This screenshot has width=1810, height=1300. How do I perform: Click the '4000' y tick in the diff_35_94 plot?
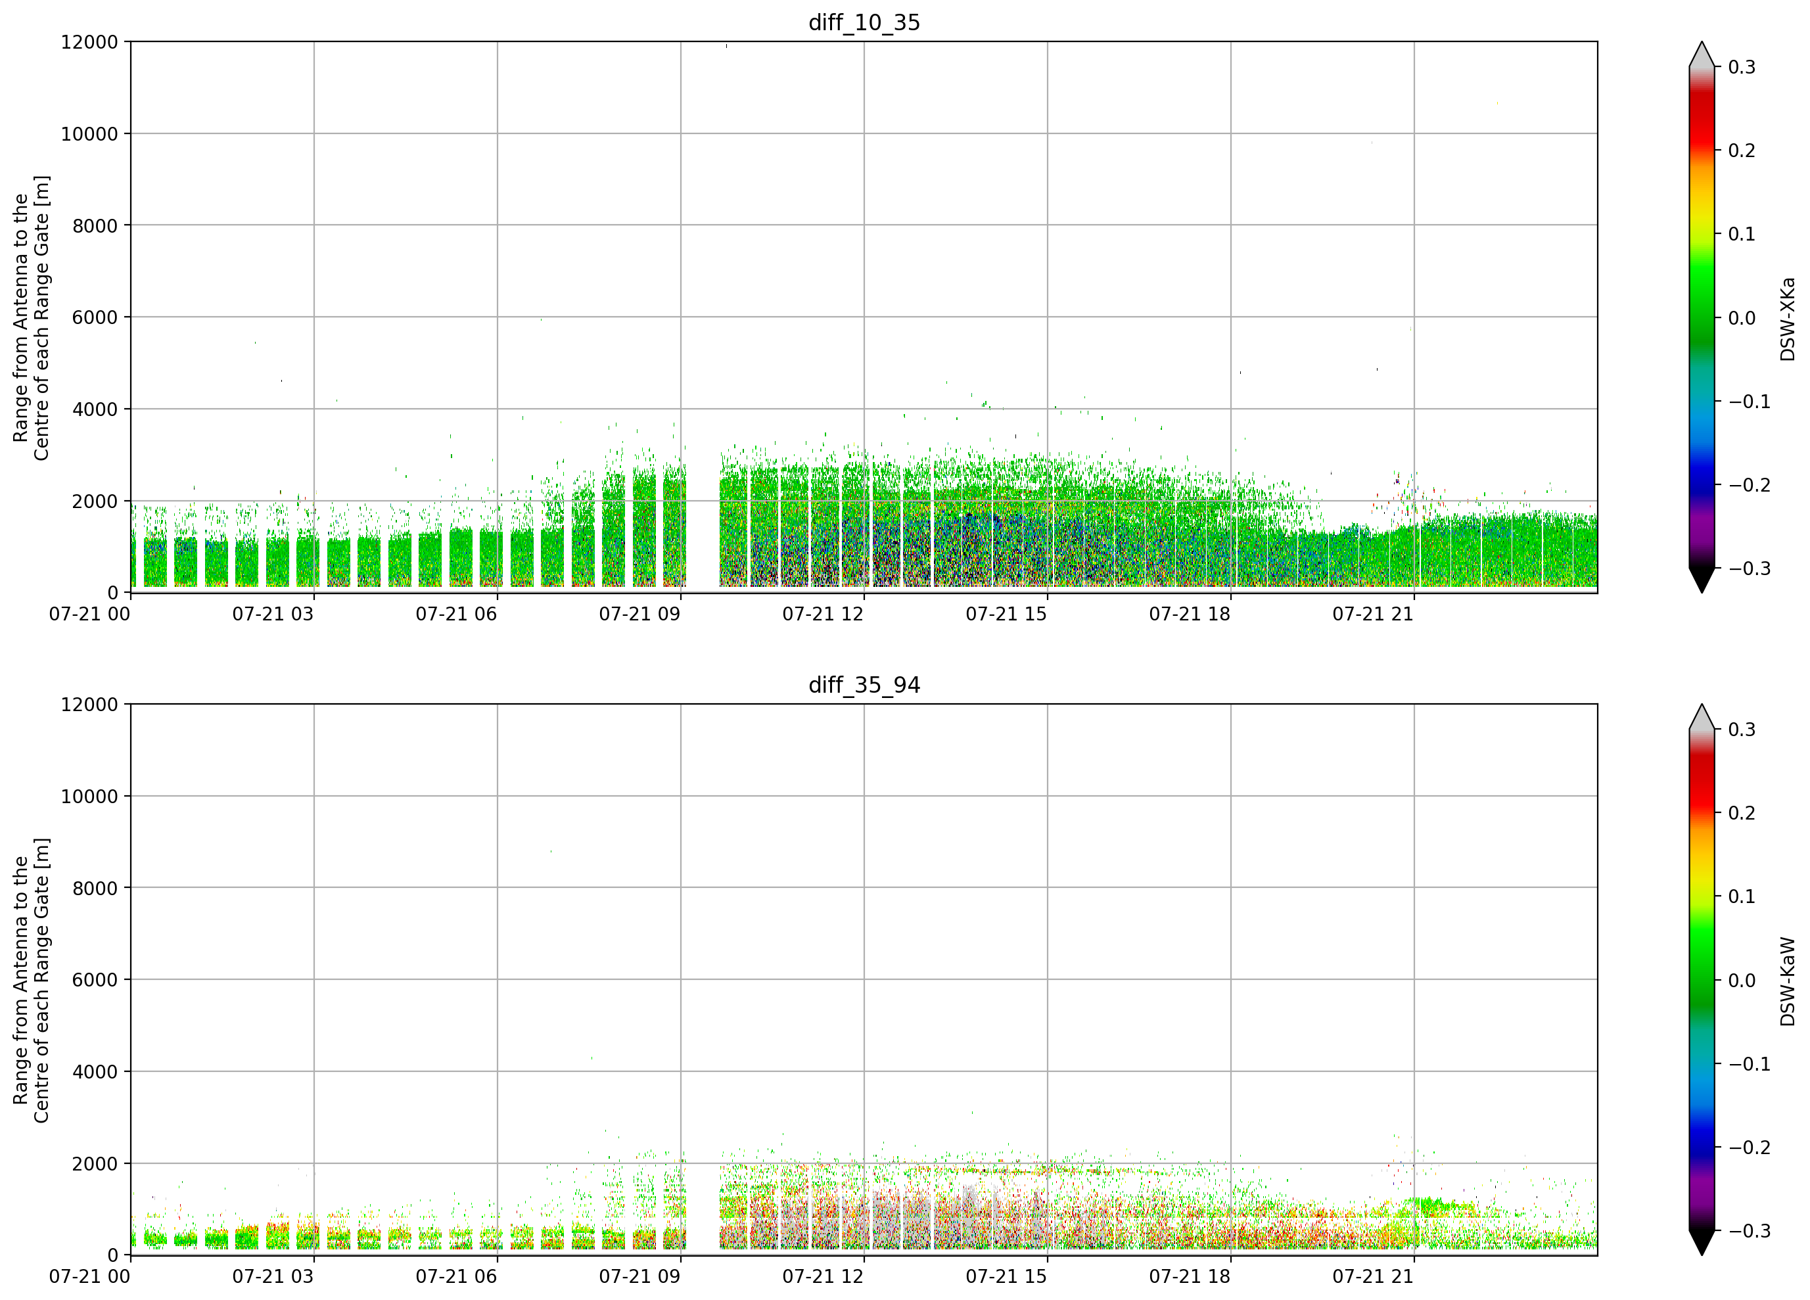[95, 1072]
